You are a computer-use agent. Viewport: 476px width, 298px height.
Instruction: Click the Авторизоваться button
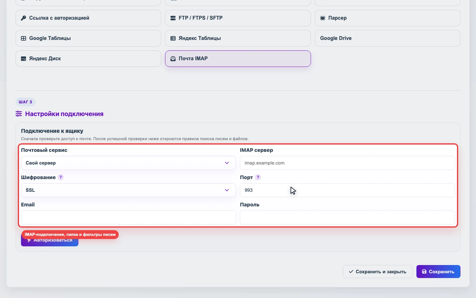(50, 240)
